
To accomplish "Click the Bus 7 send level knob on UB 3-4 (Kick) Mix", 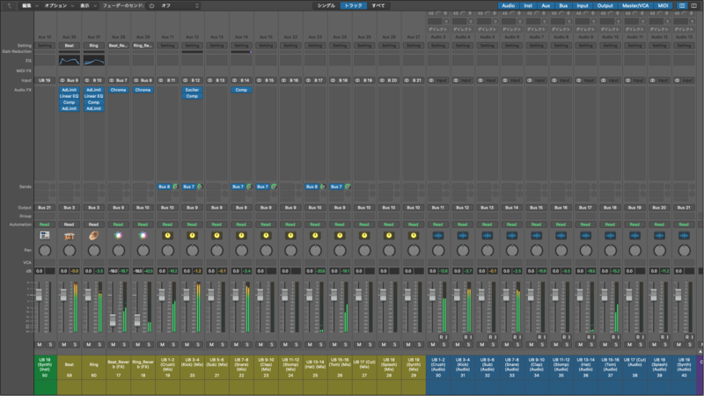I will point(200,187).
